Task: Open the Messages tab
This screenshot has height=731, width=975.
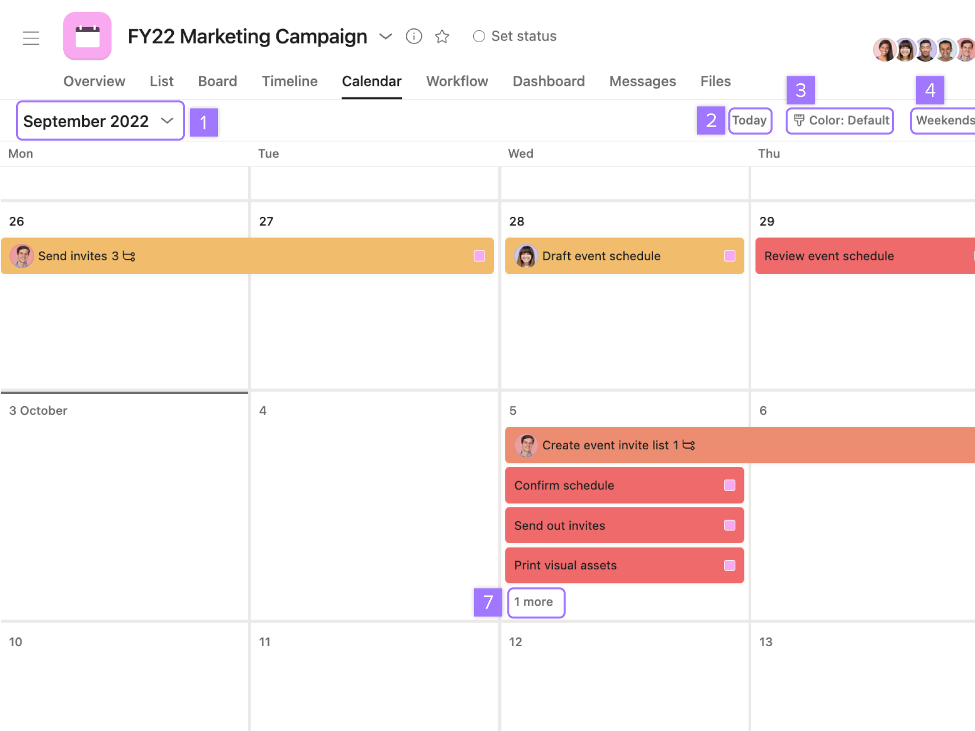Action: coord(642,81)
